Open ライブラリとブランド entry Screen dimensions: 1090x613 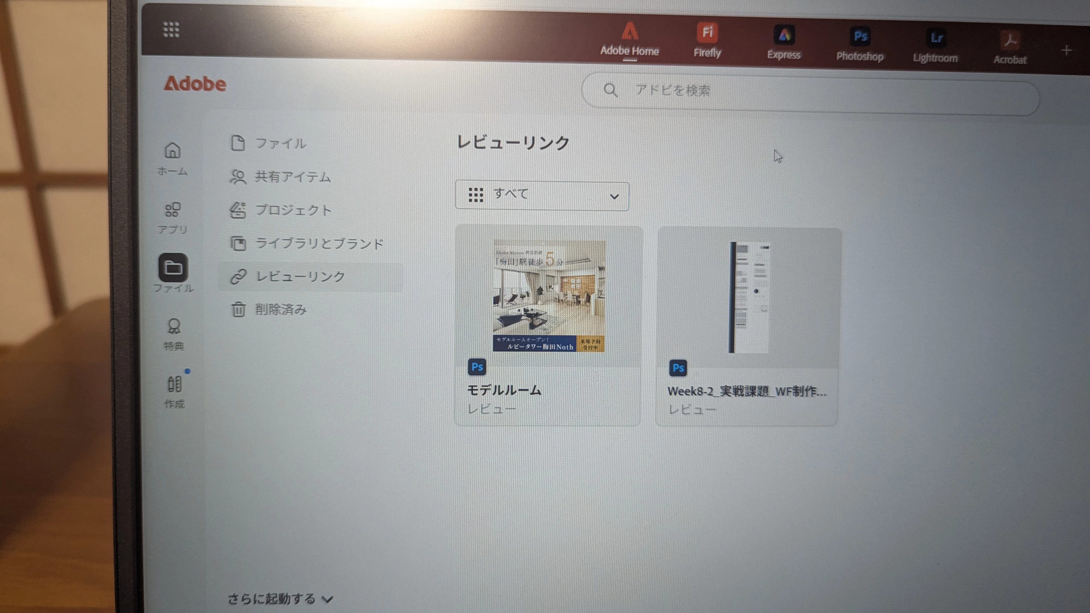(319, 243)
